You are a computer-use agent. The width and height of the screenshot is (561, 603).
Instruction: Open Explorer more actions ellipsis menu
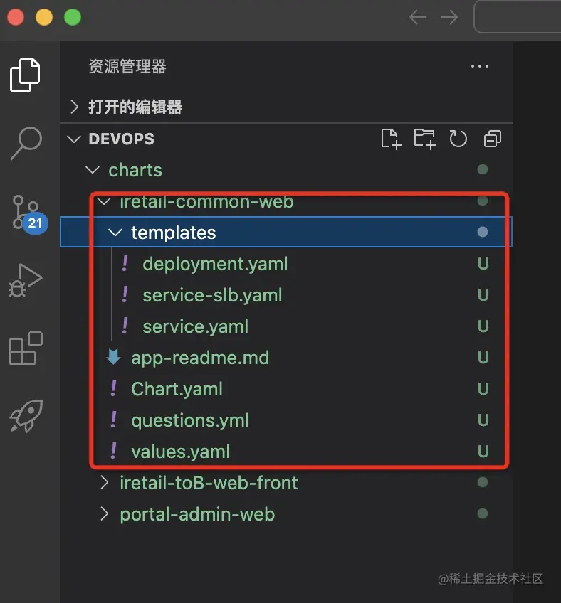tap(480, 66)
